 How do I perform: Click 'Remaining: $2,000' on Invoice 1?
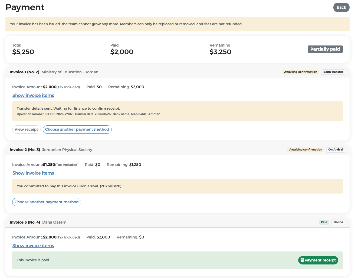tap(126, 87)
